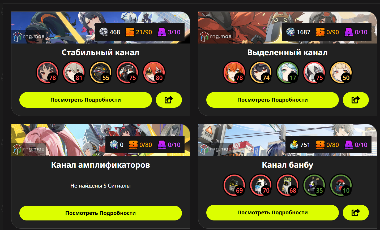Viewport: 380px width, 230px height.
Task: Open Посмотреть Подробности for Стабильный канал
Action: click(86, 100)
